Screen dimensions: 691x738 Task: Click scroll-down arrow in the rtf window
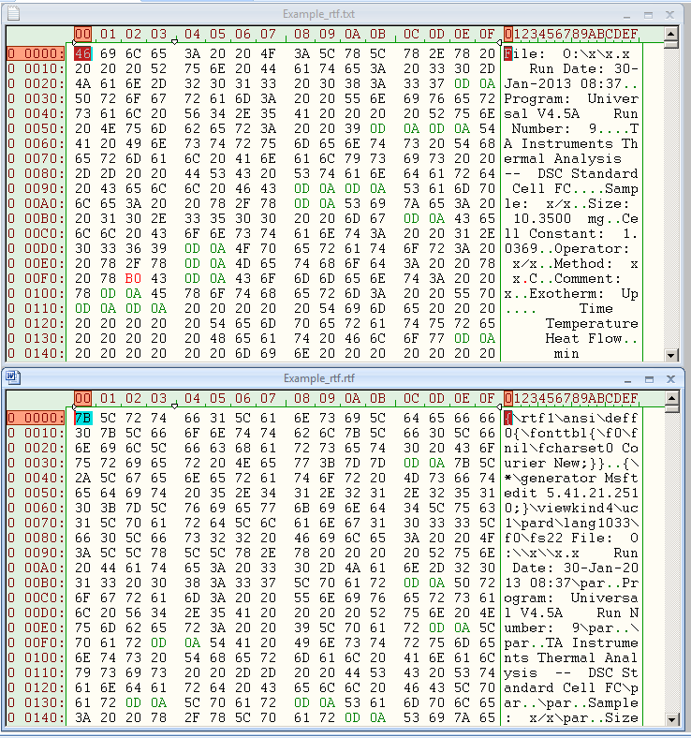coord(670,718)
